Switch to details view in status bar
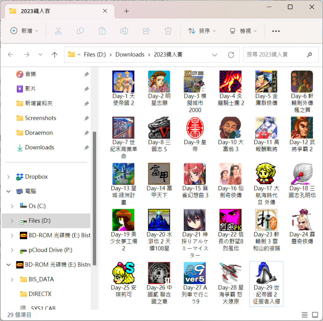This screenshot has height=321, width=323. click(x=305, y=315)
